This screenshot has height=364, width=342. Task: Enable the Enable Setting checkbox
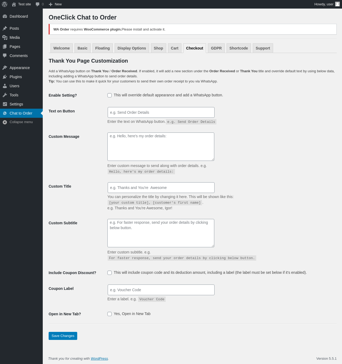pos(110,95)
